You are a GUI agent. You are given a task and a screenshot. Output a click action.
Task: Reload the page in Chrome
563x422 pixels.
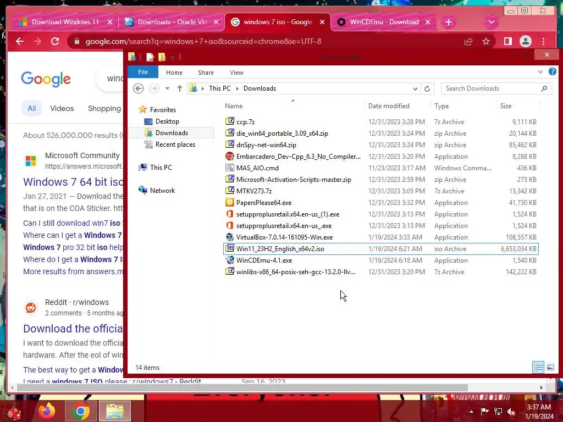click(55, 41)
